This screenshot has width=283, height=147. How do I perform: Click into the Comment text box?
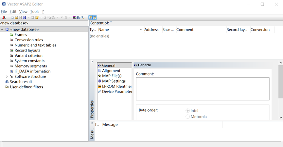203,89
